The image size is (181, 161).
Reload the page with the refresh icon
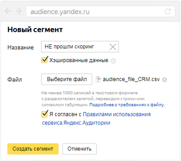[168, 11]
